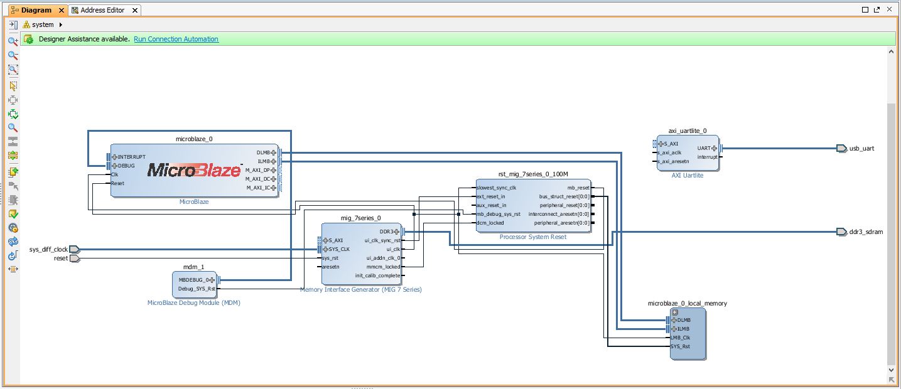Expand DDR3 interface pin on mig_7series_0
The width and height of the screenshot is (901, 389).
(x=397, y=232)
